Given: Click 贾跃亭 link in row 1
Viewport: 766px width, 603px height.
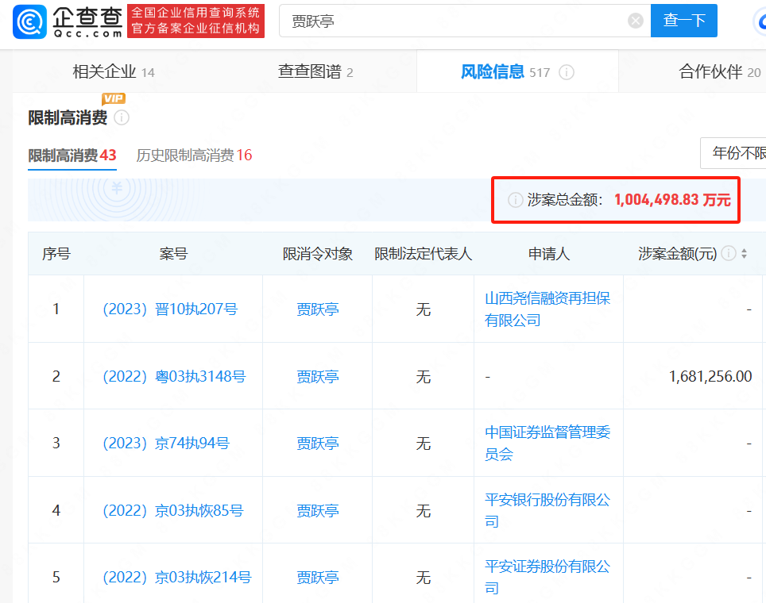Looking at the screenshot, I should tap(318, 309).
